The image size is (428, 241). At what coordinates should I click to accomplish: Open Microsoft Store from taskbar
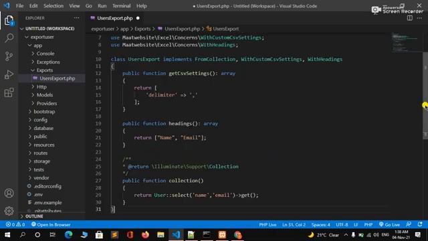[99, 235]
